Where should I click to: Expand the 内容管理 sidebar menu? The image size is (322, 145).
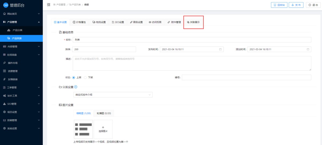(x=21, y=46)
